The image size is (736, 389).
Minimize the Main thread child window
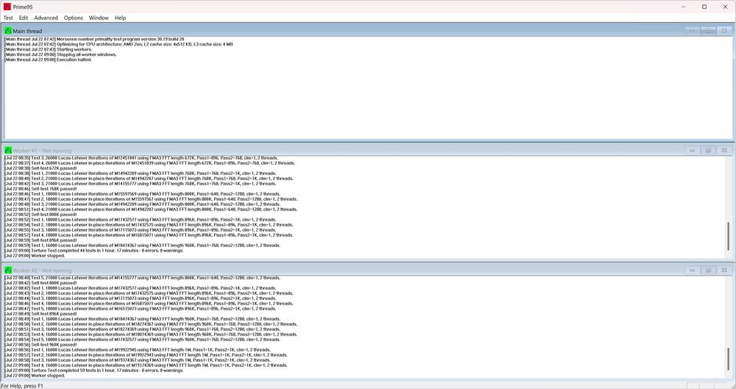[x=692, y=30]
